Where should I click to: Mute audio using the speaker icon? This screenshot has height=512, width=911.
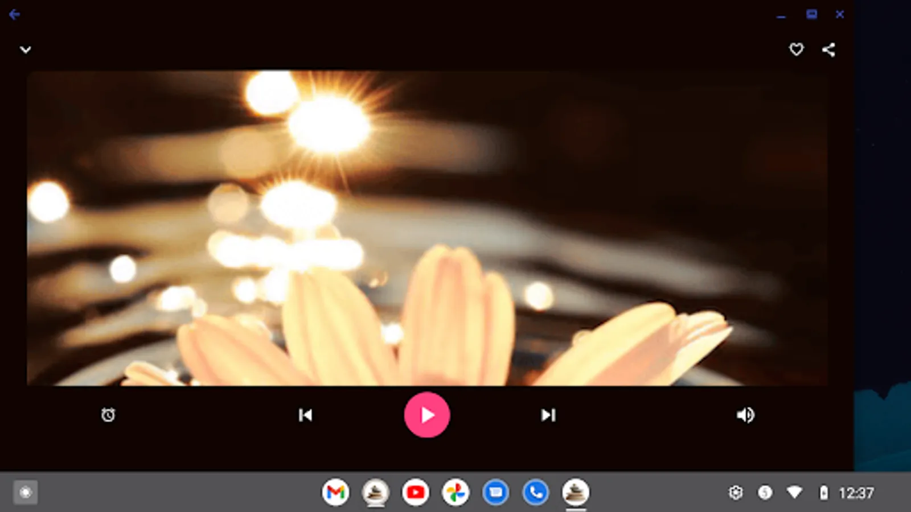pyautogui.click(x=745, y=415)
